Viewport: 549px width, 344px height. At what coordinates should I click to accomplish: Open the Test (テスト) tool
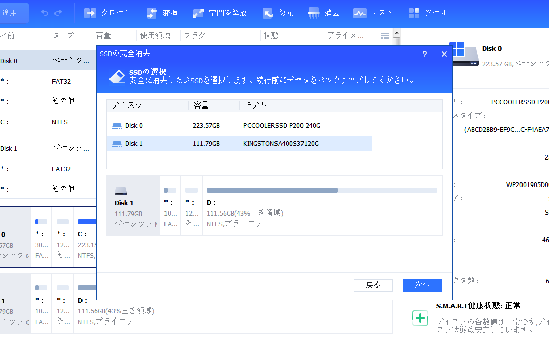[360, 13]
